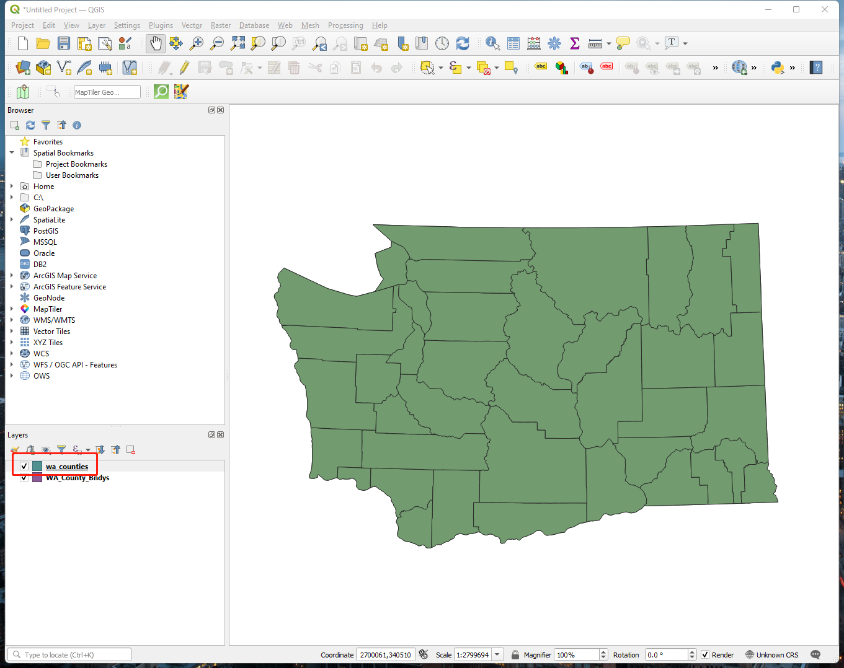Viewport: 844px width, 668px height.
Task: Expand the XYZ Tiles browser node
Action: click(12, 343)
